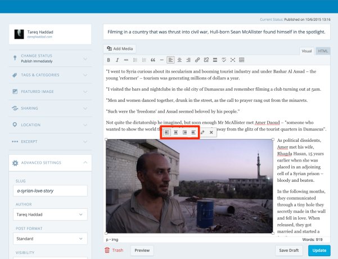This screenshot has height=259, width=338.
Task: Expand the Change Status section
Action: coord(50,59)
